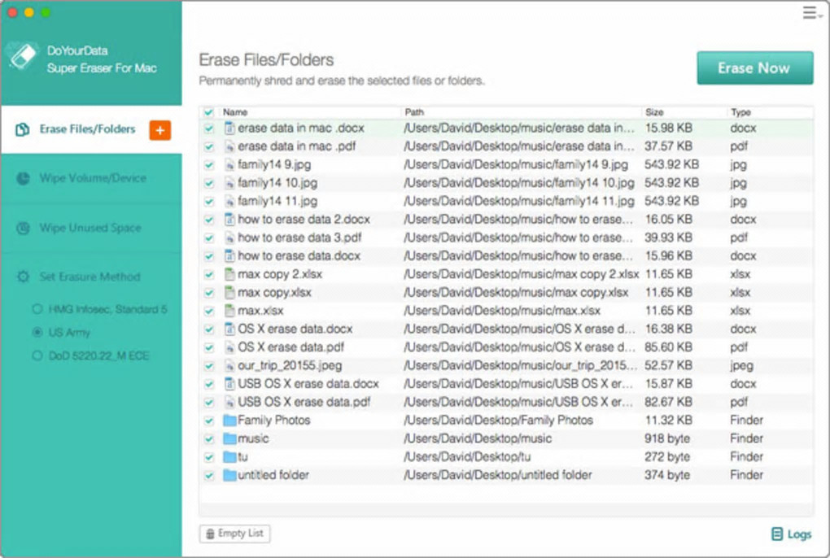Uncheck the select-all checkbox in header
This screenshot has width=830, height=558.
[208, 112]
